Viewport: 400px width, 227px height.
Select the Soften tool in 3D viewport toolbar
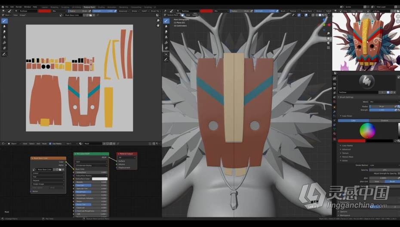pyautogui.click(x=166, y=27)
